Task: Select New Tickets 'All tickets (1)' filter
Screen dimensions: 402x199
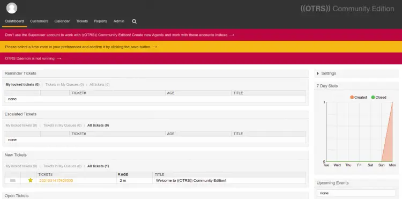Action: [98, 166]
